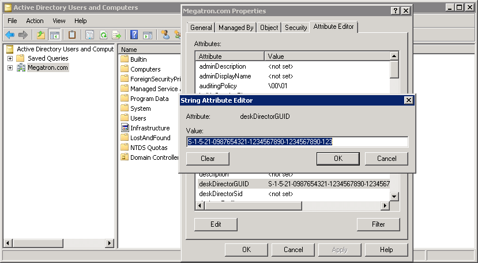
Task: Click the LostAndFound folder icon
Action: (x=125, y=137)
